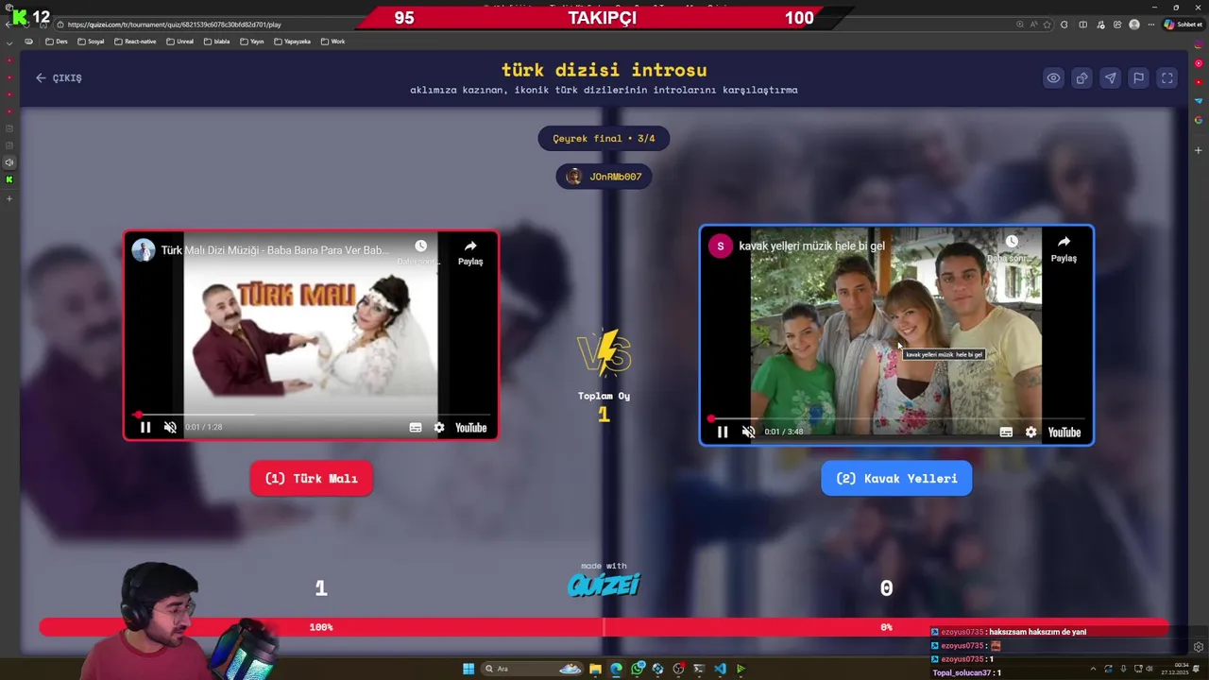
Task: Click sidebar plus add icon on right
Action: click(1199, 150)
